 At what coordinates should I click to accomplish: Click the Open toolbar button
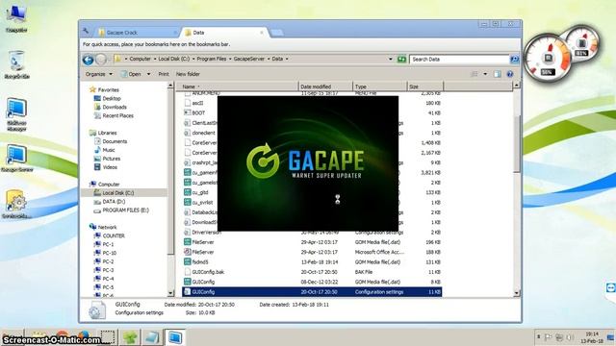131,74
